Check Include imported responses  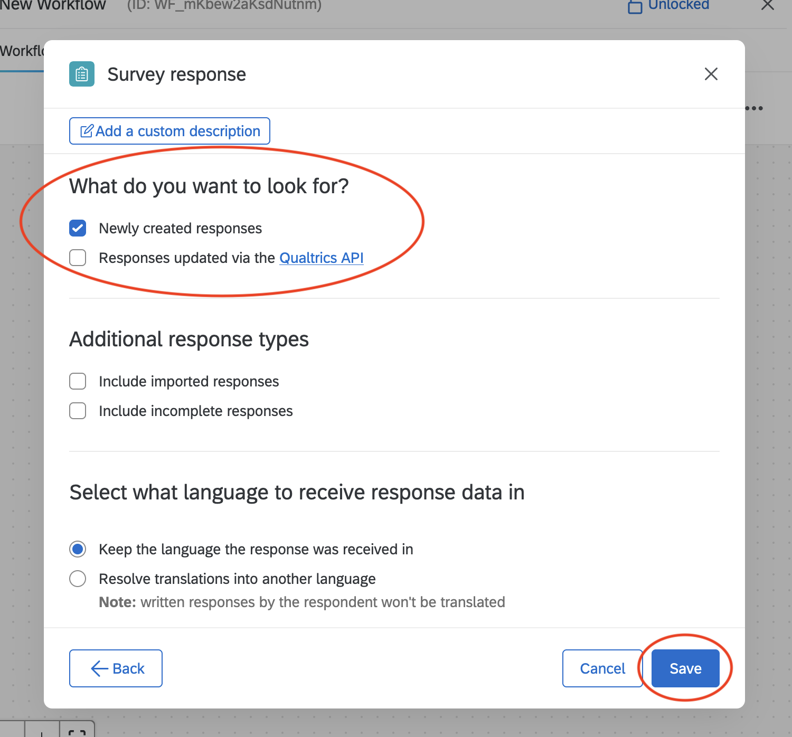click(78, 381)
